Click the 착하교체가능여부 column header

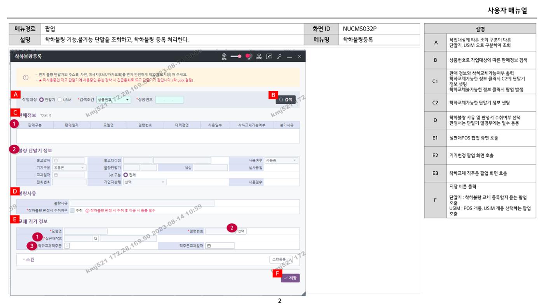pos(251,125)
